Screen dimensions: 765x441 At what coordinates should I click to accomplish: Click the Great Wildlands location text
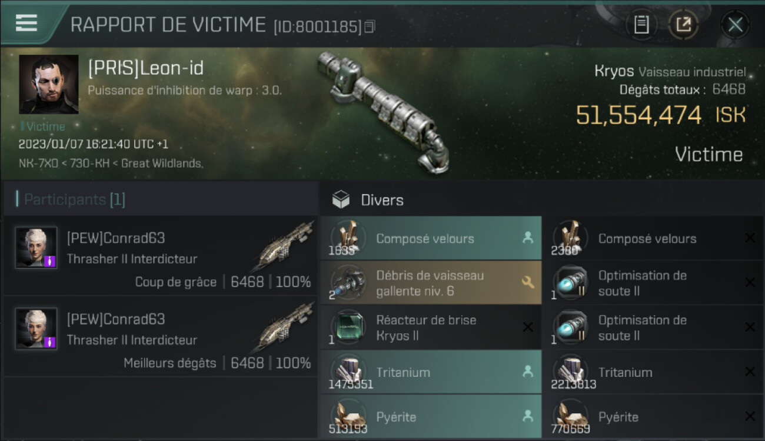[x=162, y=163]
